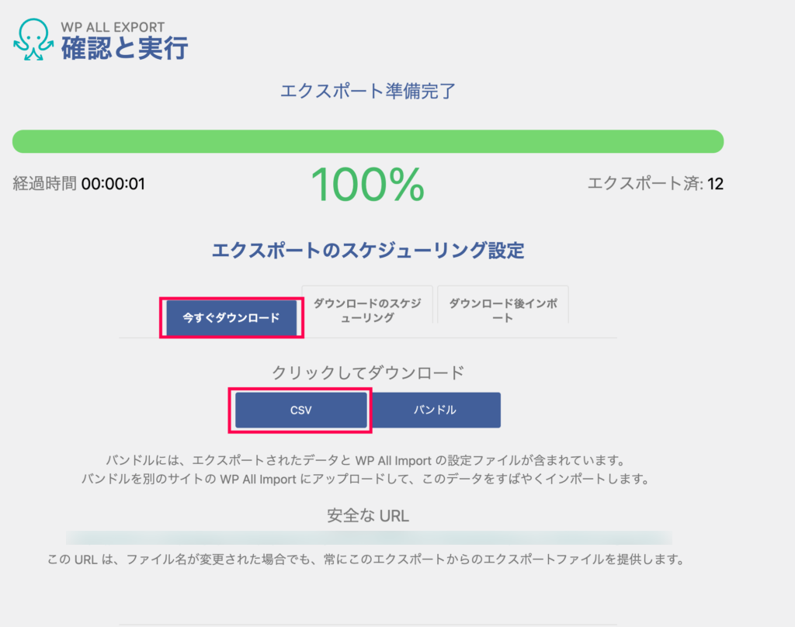
Task: Select the 今すぐダウンロード tab
Action: pyautogui.click(x=231, y=318)
